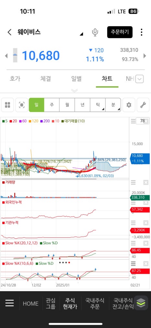Go to next stock with right triangle

pyautogui.click(x=145, y=56)
